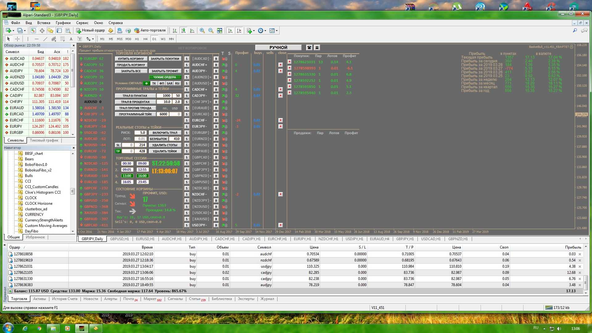Open the periodicity clock dropdown arrow
Screen dimensions: 592x333
pyautogui.click(x=265, y=31)
